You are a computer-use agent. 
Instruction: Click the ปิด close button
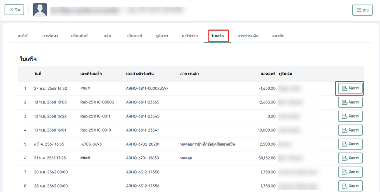[x=14, y=10]
